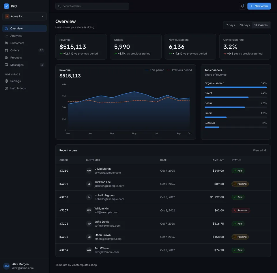Click the OM avatar for Olivia Martin
The height and width of the screenshot is (273, 277).
89,171
